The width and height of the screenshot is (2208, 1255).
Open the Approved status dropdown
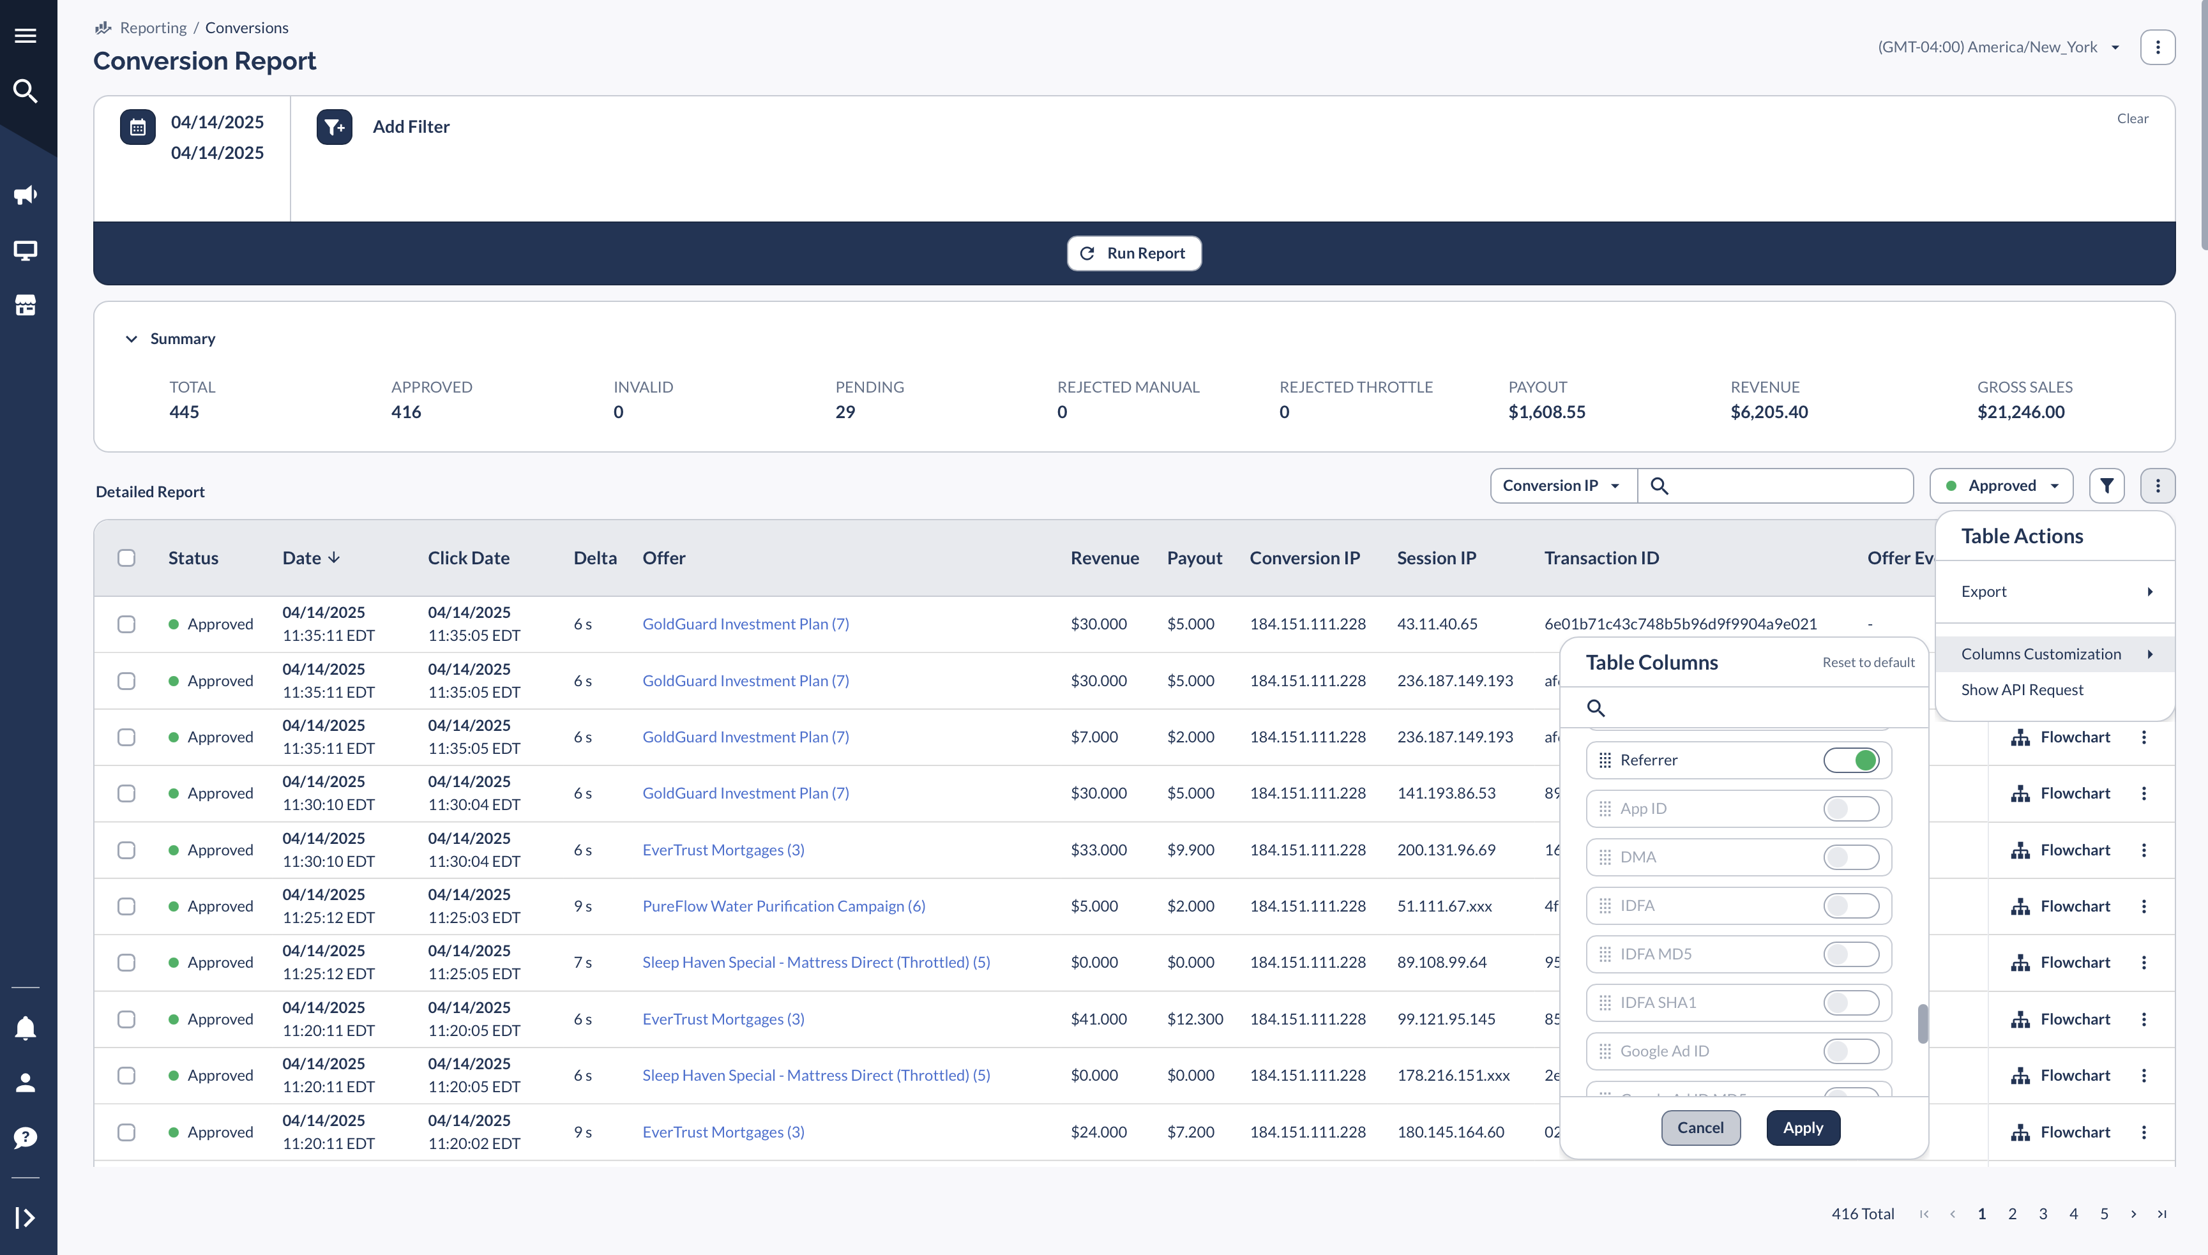(x=2001, y=485)
